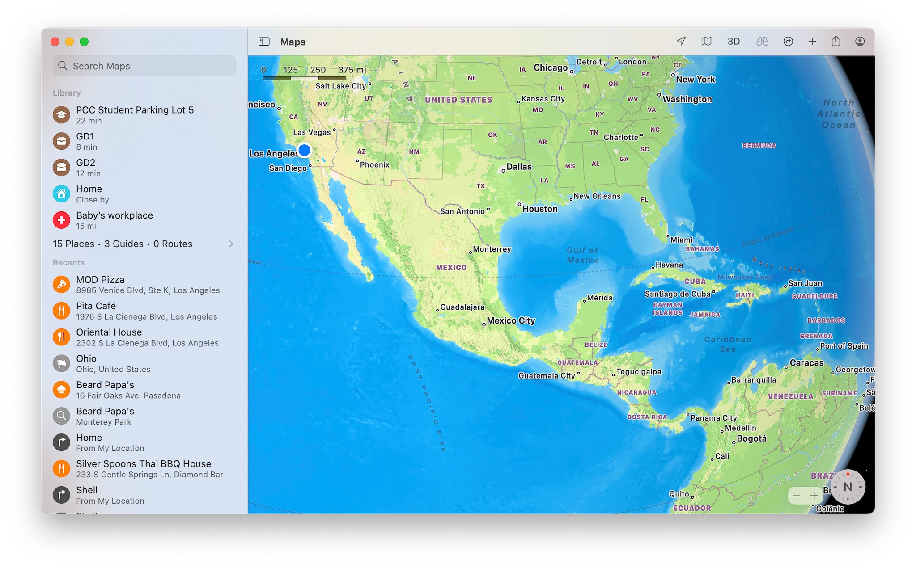Image resolution: width=916 pixels, height=568 pixels.
Task: Click the Havana city label
Action: [x=669, y=265]
